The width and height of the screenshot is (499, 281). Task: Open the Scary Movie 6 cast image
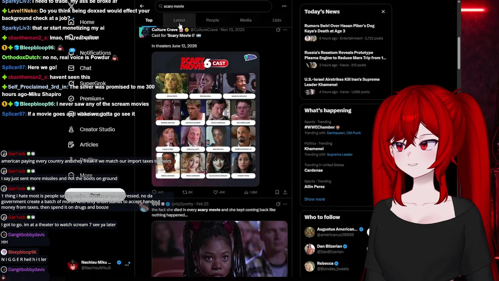205,119
